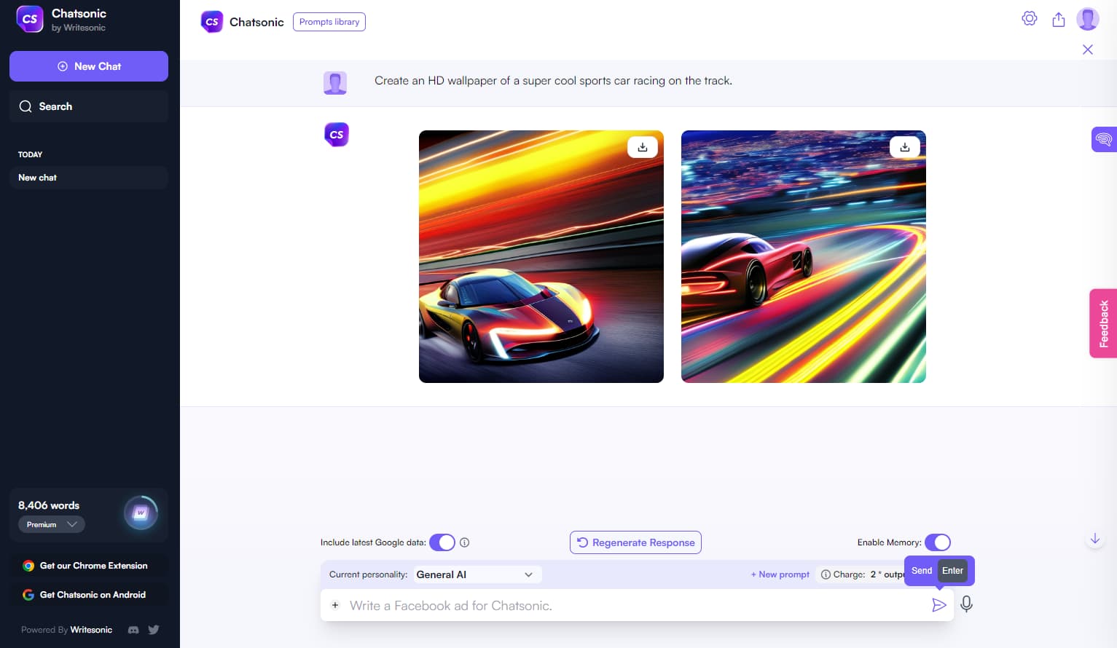Select the New chat entry under Today

point(88,177)
